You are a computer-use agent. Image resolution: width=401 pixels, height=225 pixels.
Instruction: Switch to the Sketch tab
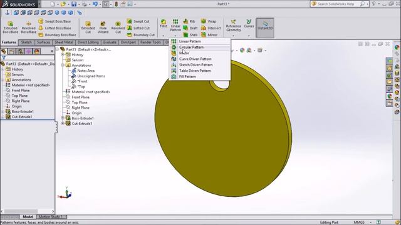point(26,42)
